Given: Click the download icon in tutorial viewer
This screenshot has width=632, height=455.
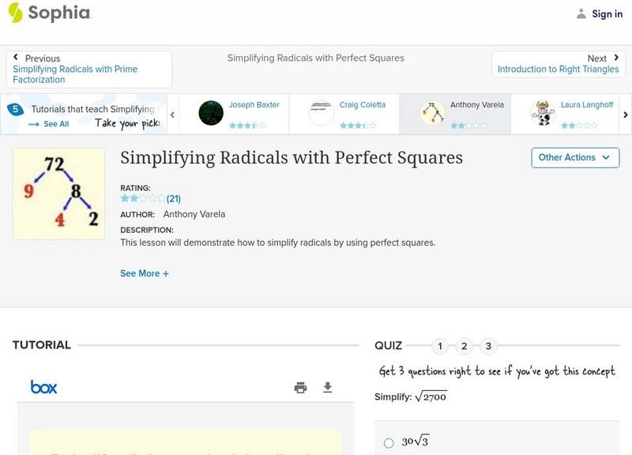Looking at the screenshot, I should 328,387.
